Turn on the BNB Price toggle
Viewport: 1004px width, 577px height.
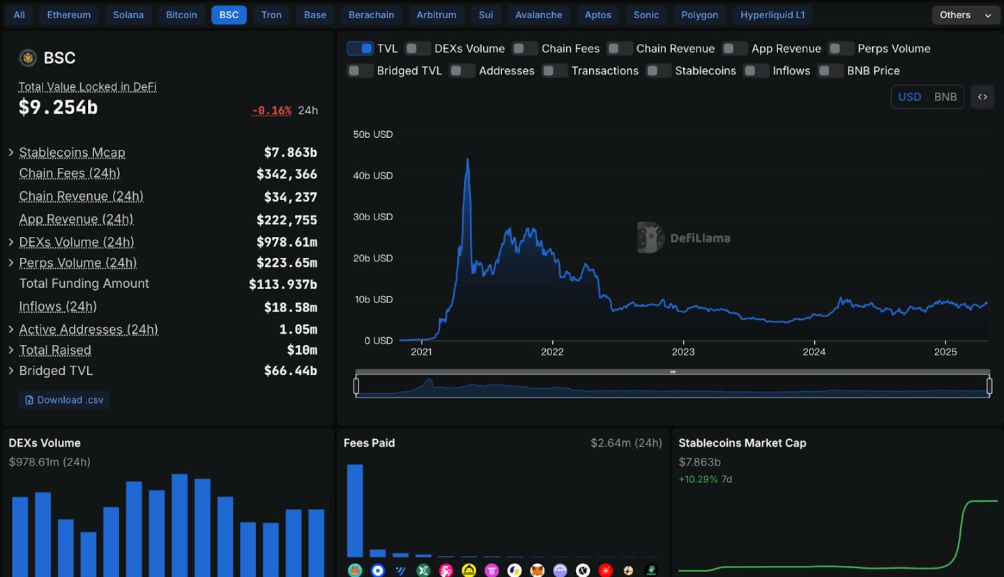pos(830,71)
